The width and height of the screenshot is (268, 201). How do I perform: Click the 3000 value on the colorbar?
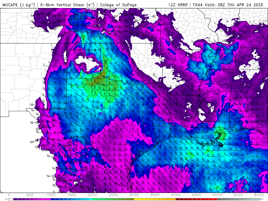point(134,195)
